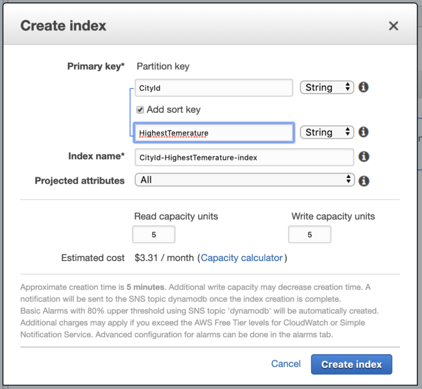Image resolution: width=422 pixels, height=389 pixels.
Task: Click the Estimated cost amount text
Action: [164, 258]
